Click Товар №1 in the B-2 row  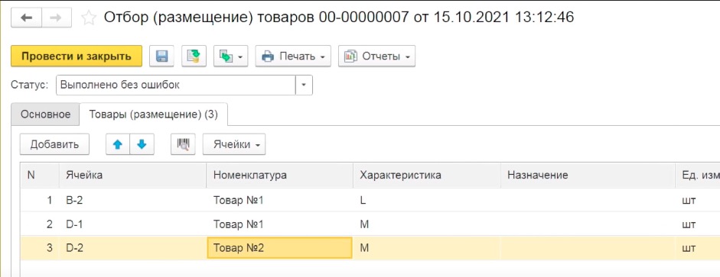tap(279, 200)
